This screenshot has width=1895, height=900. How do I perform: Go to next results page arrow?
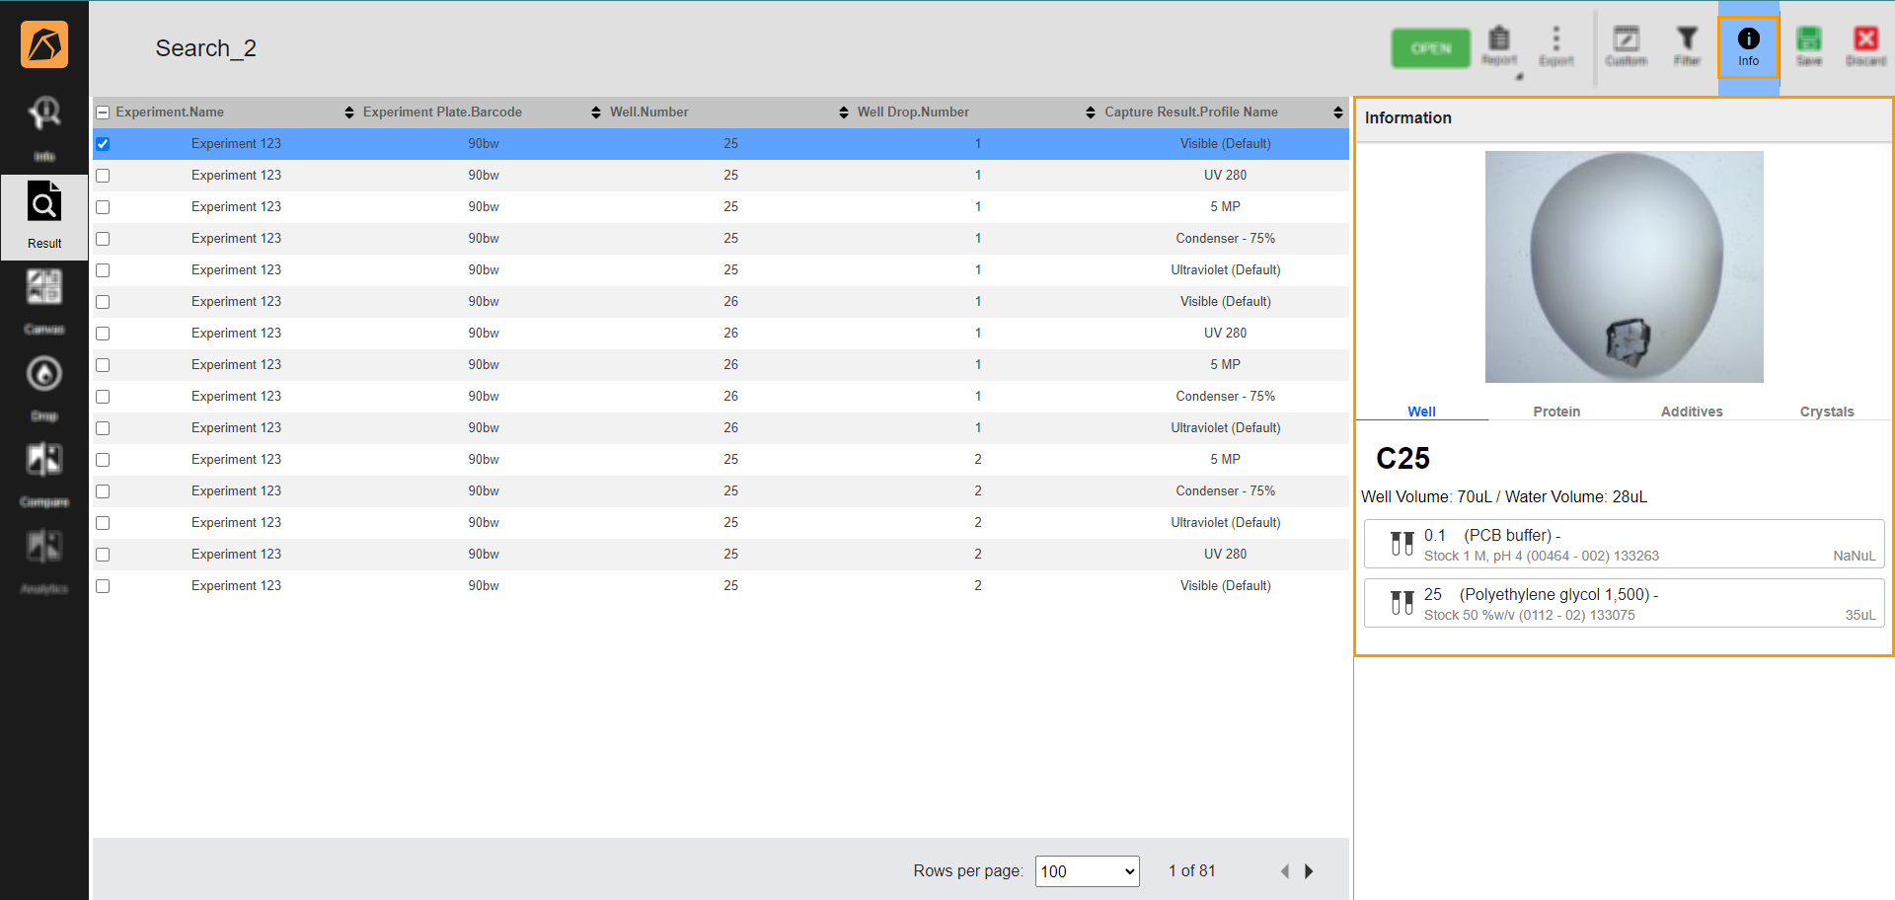[x=1309, y=871]
